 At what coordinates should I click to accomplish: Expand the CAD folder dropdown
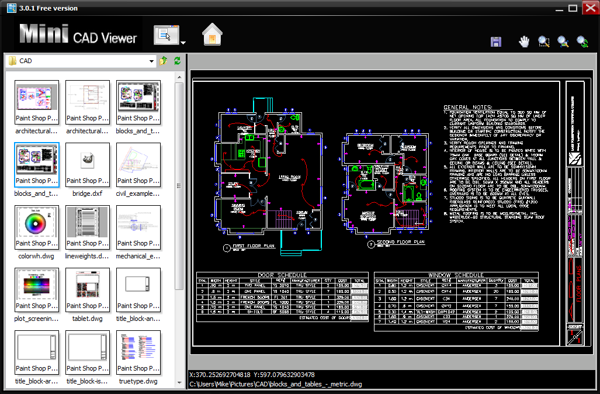pyautogui.click(x=151, y=61)
